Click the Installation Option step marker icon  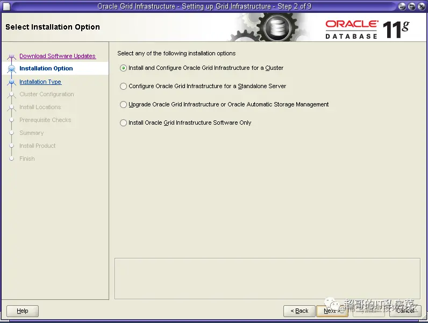[11, 69]
